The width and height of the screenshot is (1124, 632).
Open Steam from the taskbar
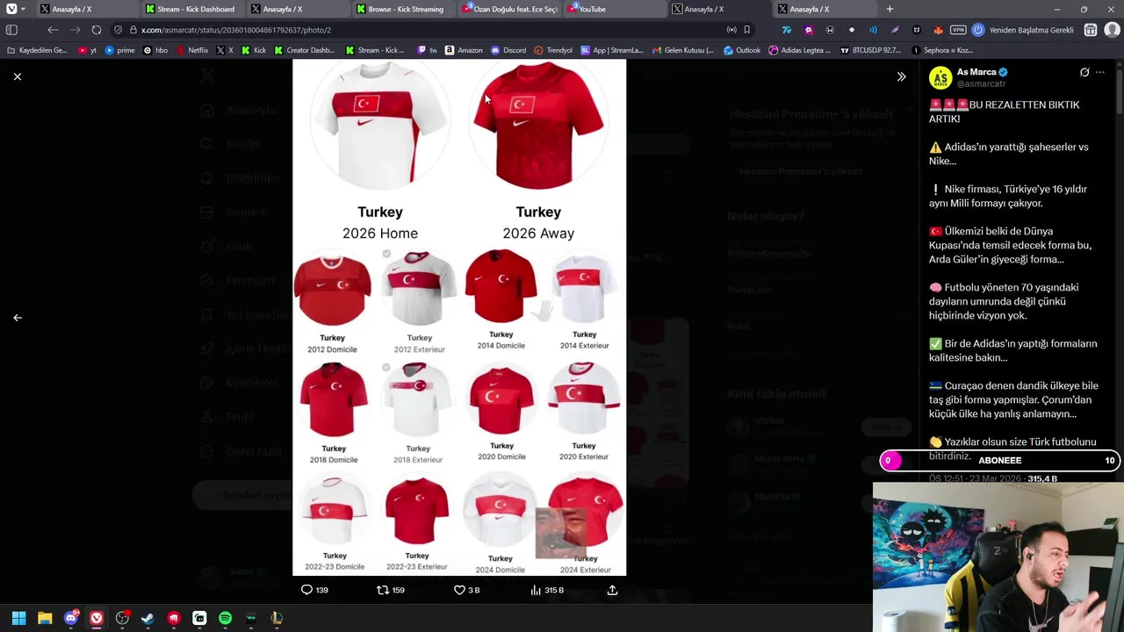148,618
